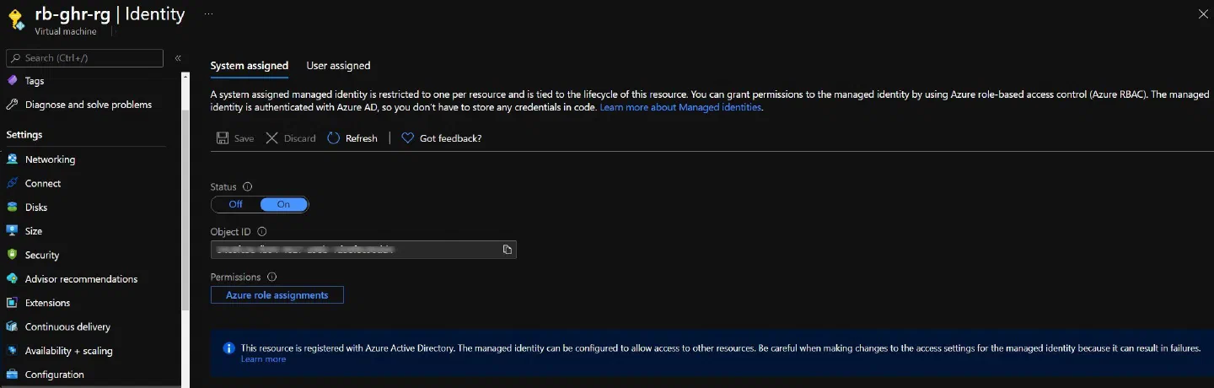The width and height of the screenshot is (1214, 388).
Task: Click the blue info icon in notification banner
Action: (228, 348)
